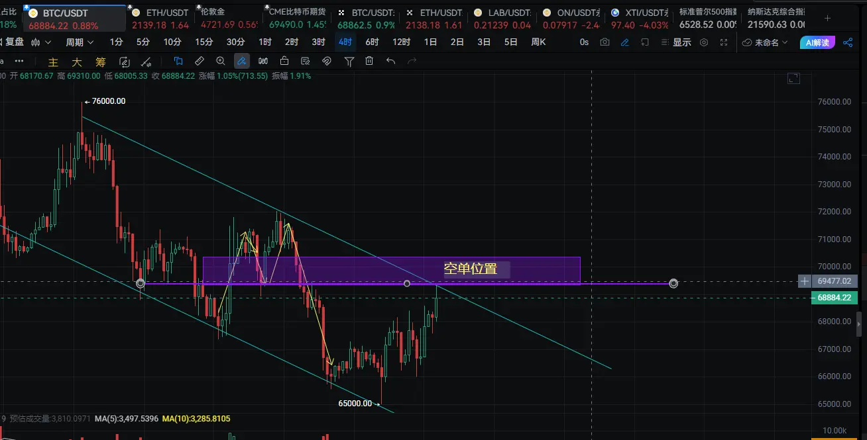Switch to the LAB/USDT symbol tab
867x440 pixels.
tap(502, 19)
